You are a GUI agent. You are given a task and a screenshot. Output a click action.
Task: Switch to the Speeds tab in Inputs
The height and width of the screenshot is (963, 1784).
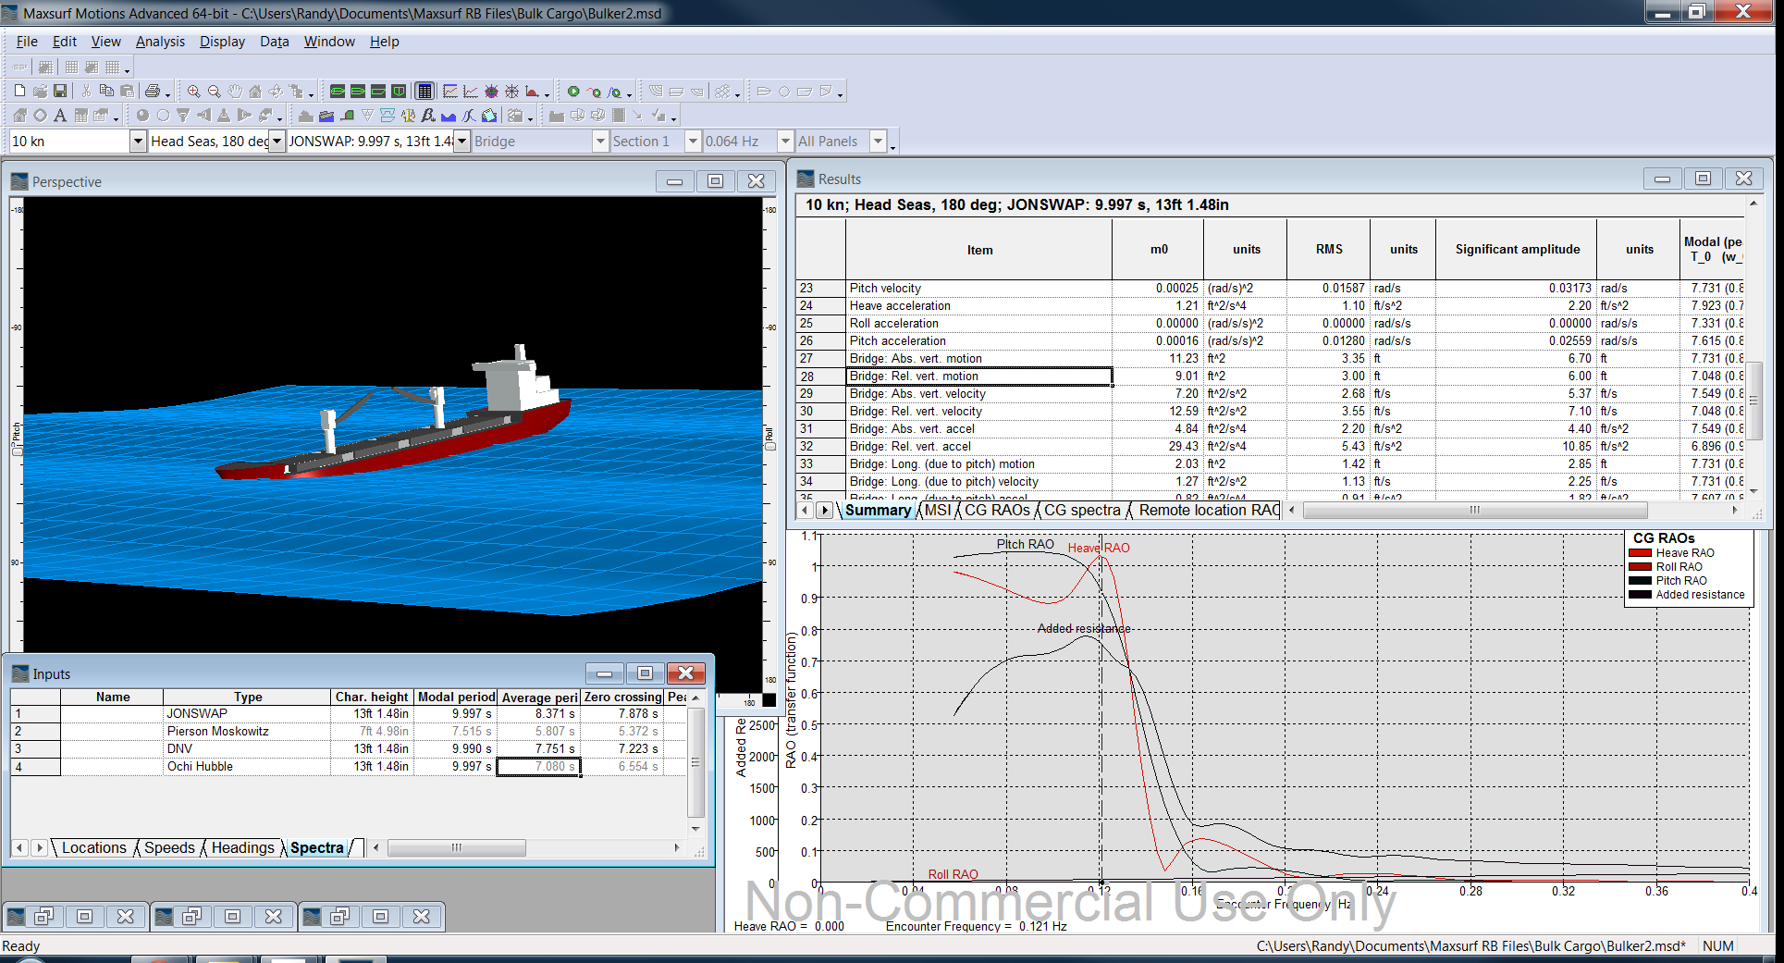tap(169, 847)
